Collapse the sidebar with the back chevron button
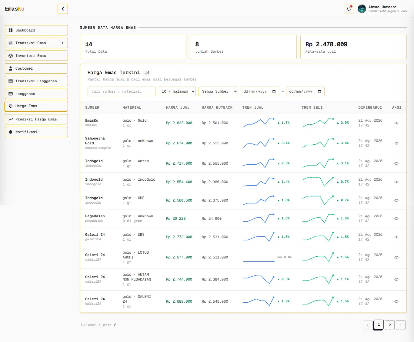The image size is (414, 342). pos(63,9)
